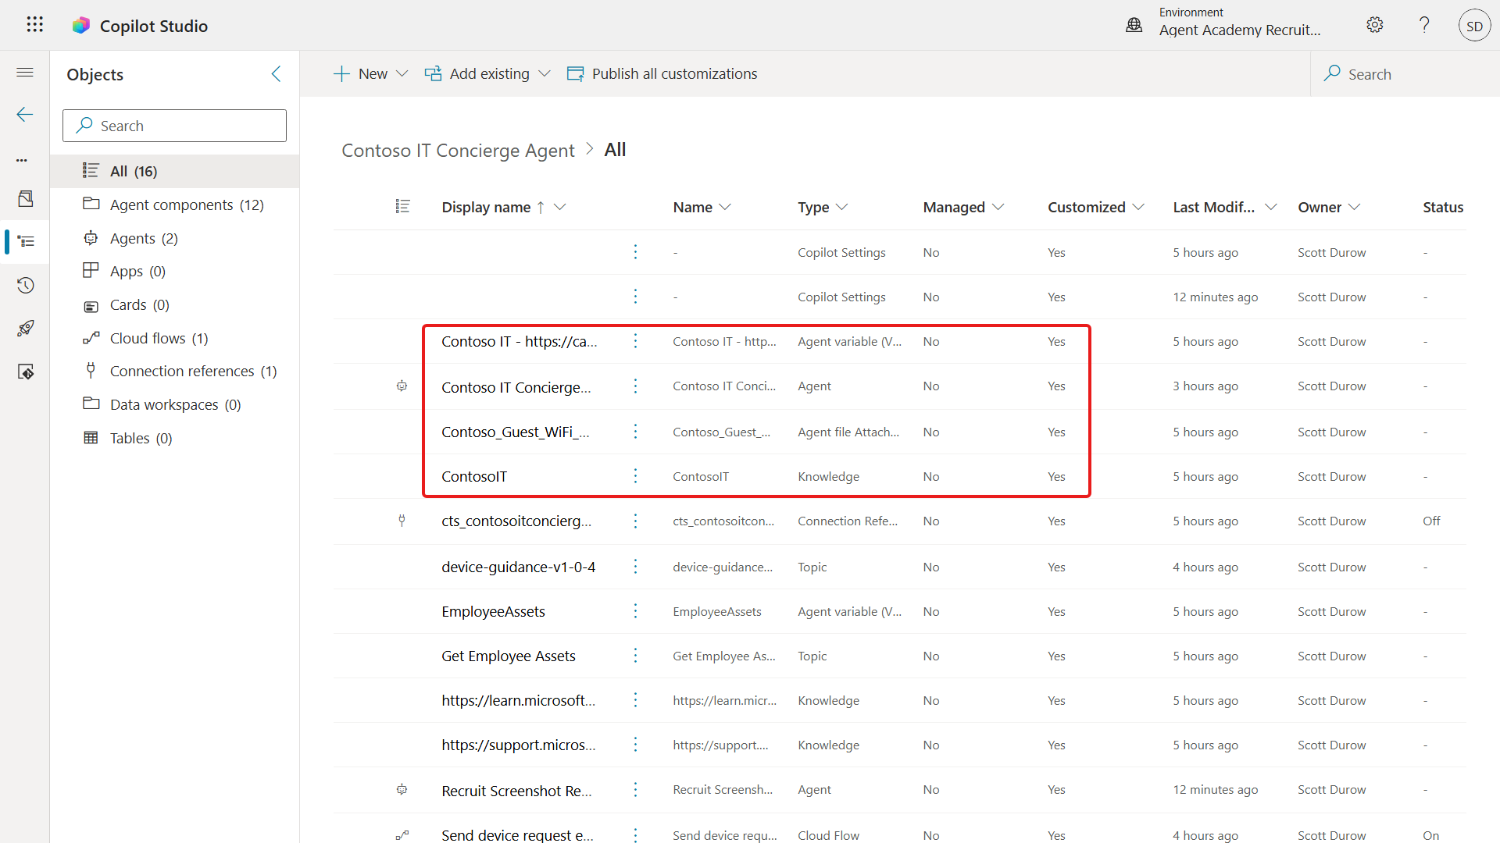This screenshot has height=843, width=1500.
Task: Open the help question mark icon
Action: click(x=1424, y=25)
